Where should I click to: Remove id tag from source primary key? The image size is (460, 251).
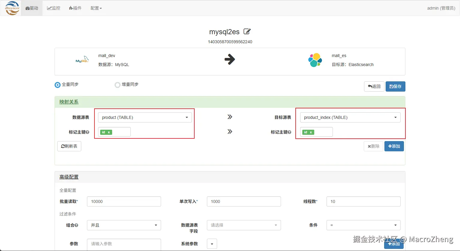coord(109,132)
